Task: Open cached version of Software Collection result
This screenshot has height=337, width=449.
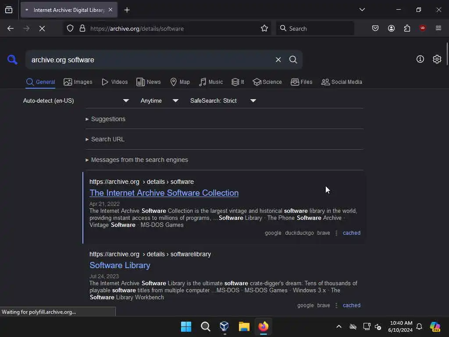Action: 351,233
